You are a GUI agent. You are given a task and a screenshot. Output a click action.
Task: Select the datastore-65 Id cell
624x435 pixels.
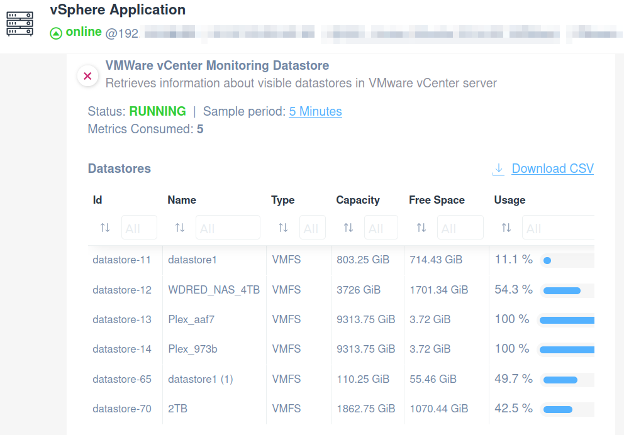122,379
